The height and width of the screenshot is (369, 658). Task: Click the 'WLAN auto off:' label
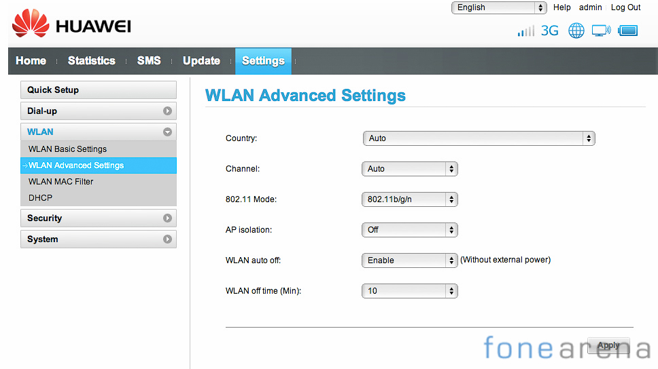click(x=253, y=260)
